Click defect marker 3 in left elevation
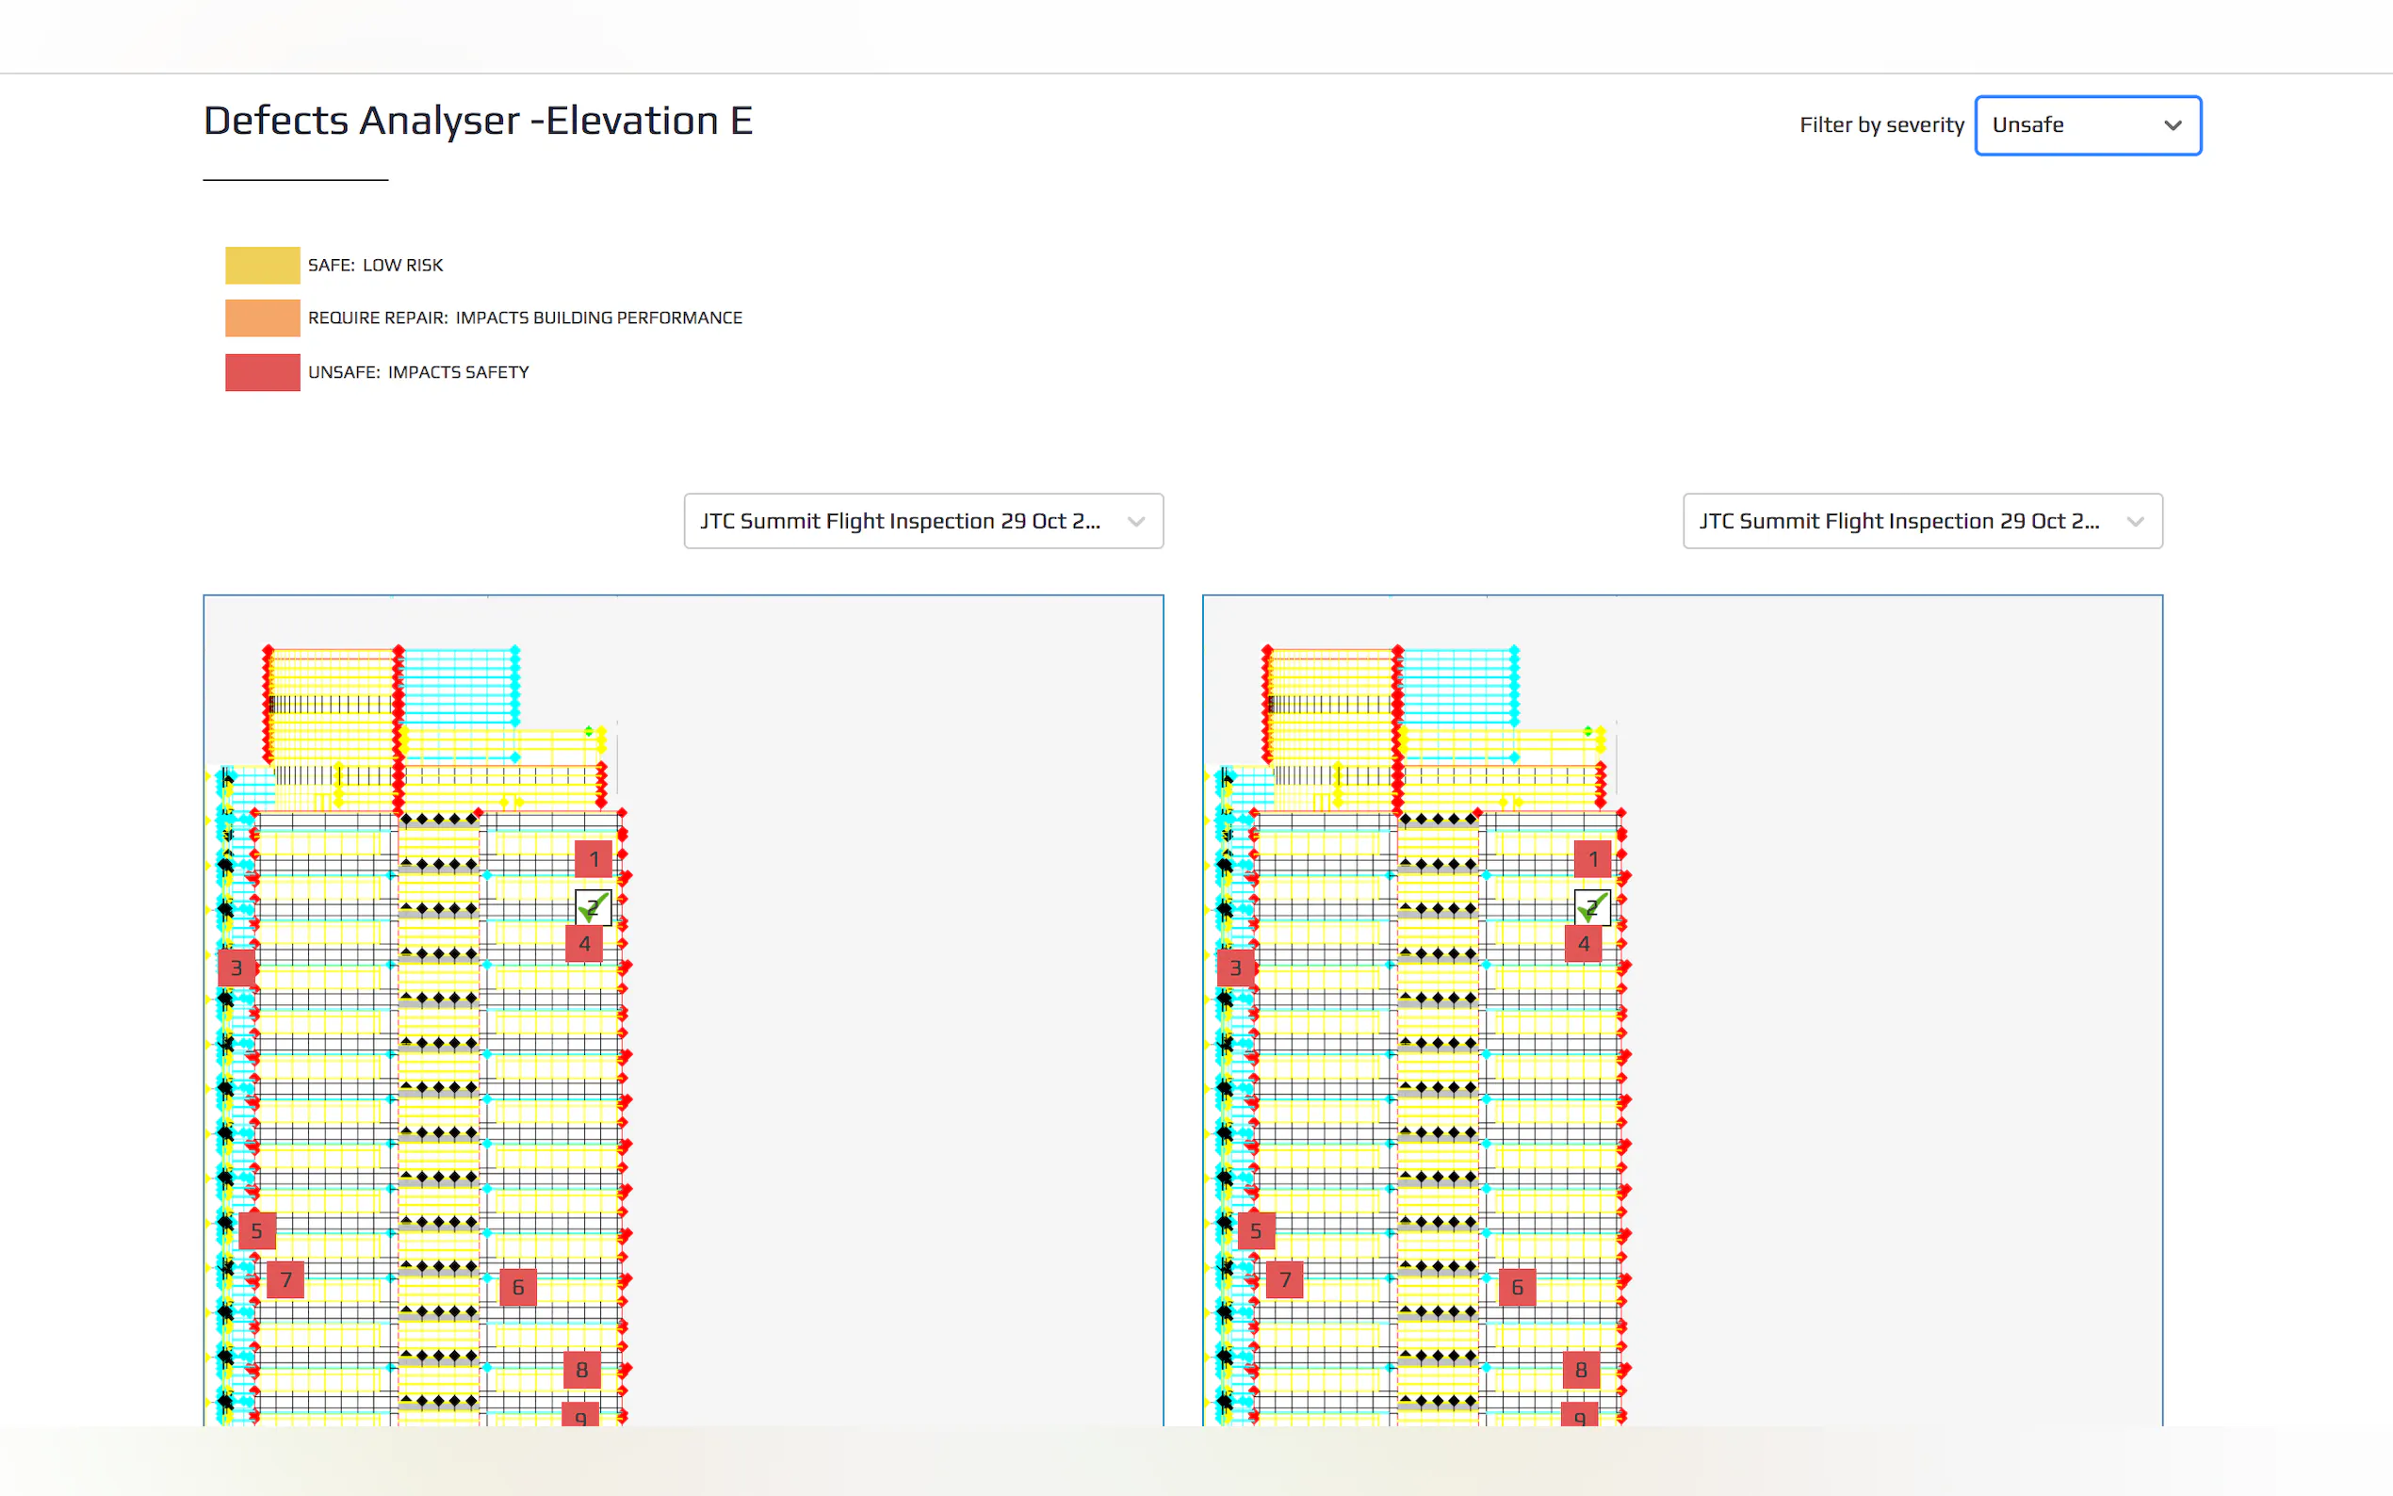The height and width of the screenshot is (1496, 2393). [x=236, y=968]
